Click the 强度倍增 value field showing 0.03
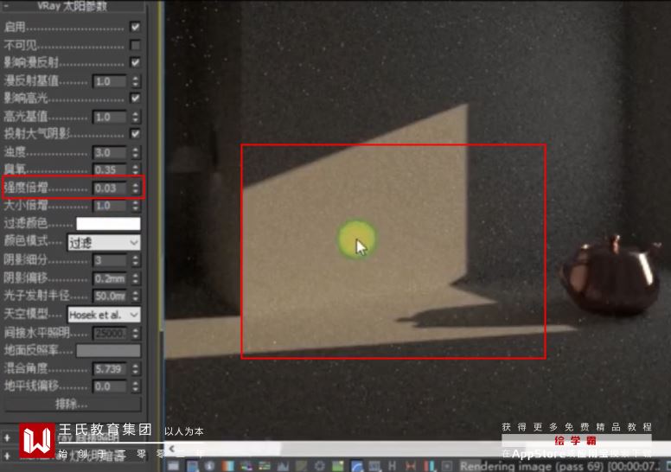Image resolution: width=671 pixels, height=472 pixels. point(109,188)
